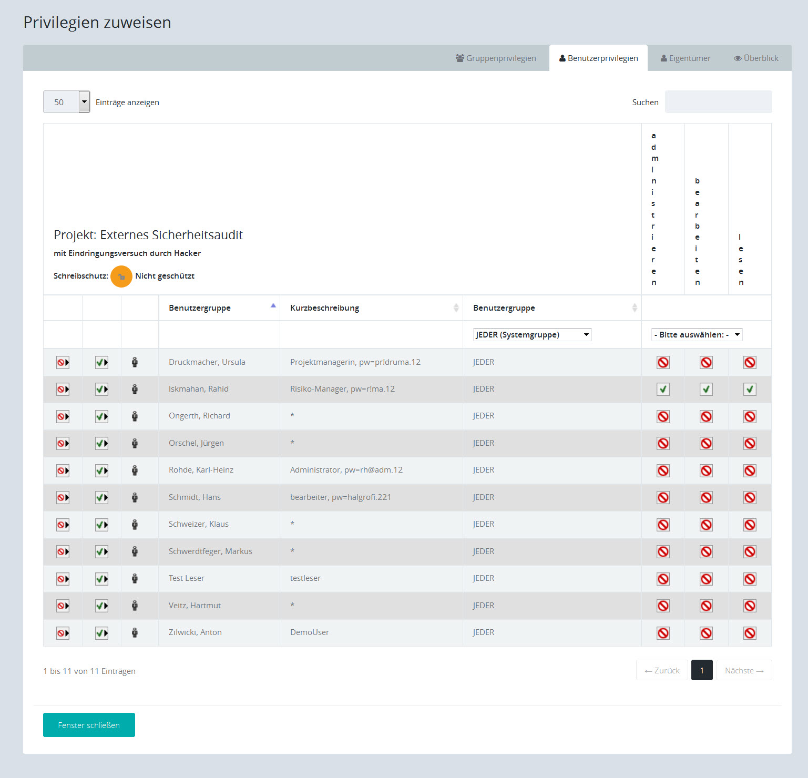Screen dimensions: 808x778
Task: Open the 'Bitte auswählen' dropdown
Action: pos(697,335)
